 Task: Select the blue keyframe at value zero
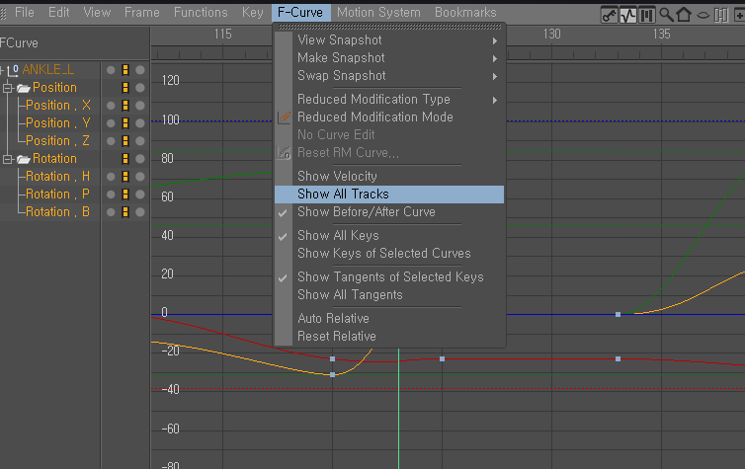tap(618, 314)
